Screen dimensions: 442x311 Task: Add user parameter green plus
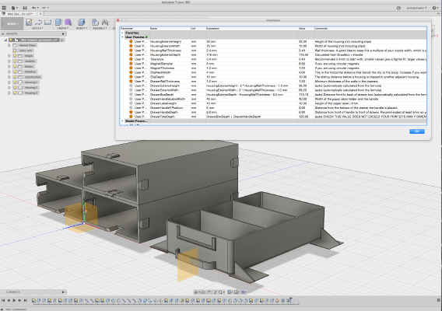pyautogui.click(x=147, y=37)
